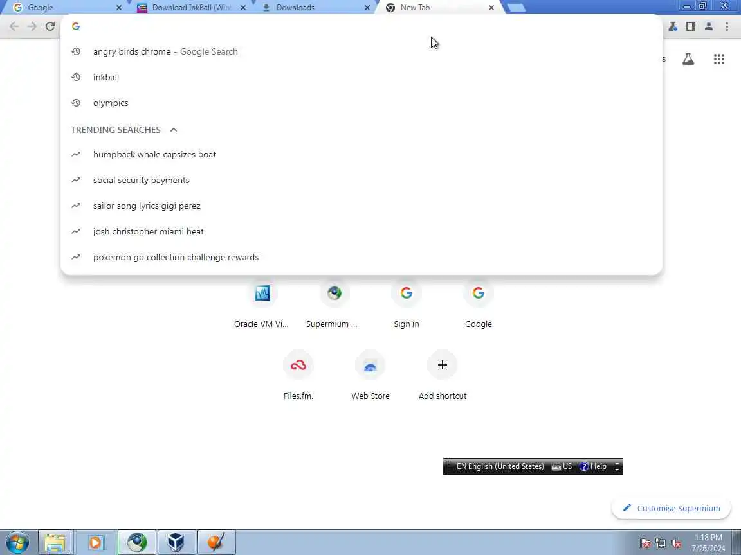Reload the page with the refresh icon
This screenshot has height=555, width=741.
[50, 26]
